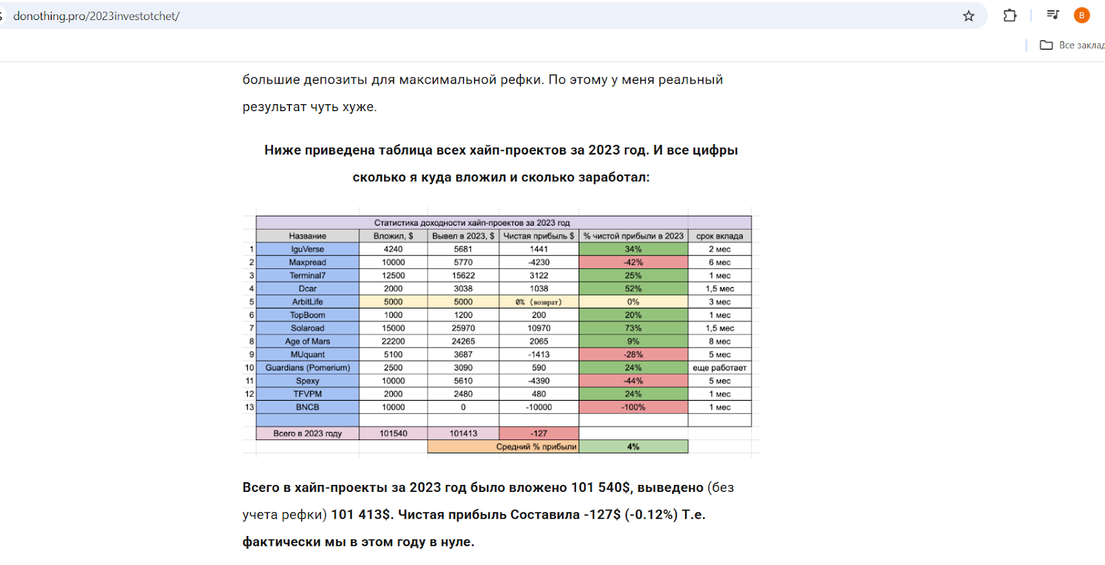
Task: Select the 'Всего в 2023 году' total label
Action: [x=307, y=433]
